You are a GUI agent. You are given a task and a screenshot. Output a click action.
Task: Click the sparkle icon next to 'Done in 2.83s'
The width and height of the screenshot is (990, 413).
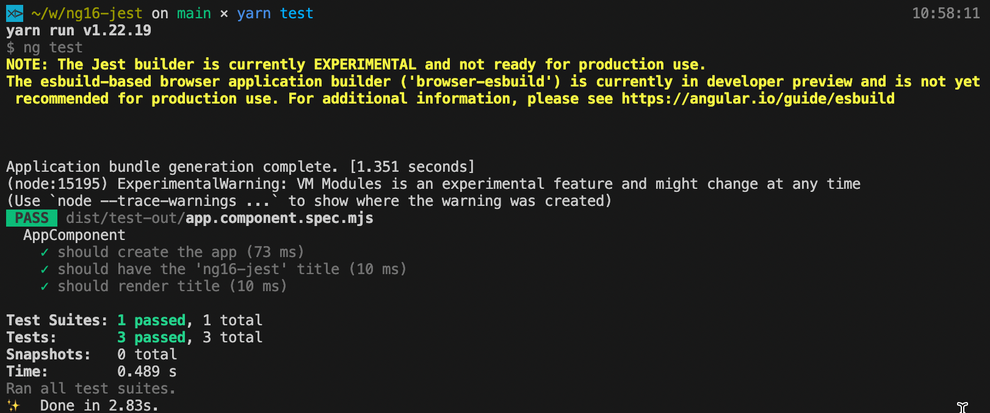click(13, 406)
